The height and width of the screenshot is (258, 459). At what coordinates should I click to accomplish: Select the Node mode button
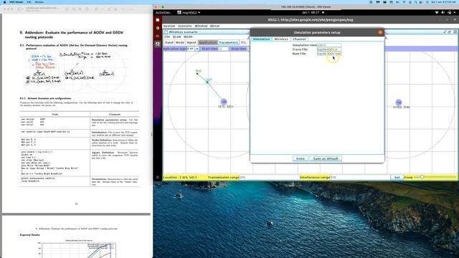click(180, 42)
